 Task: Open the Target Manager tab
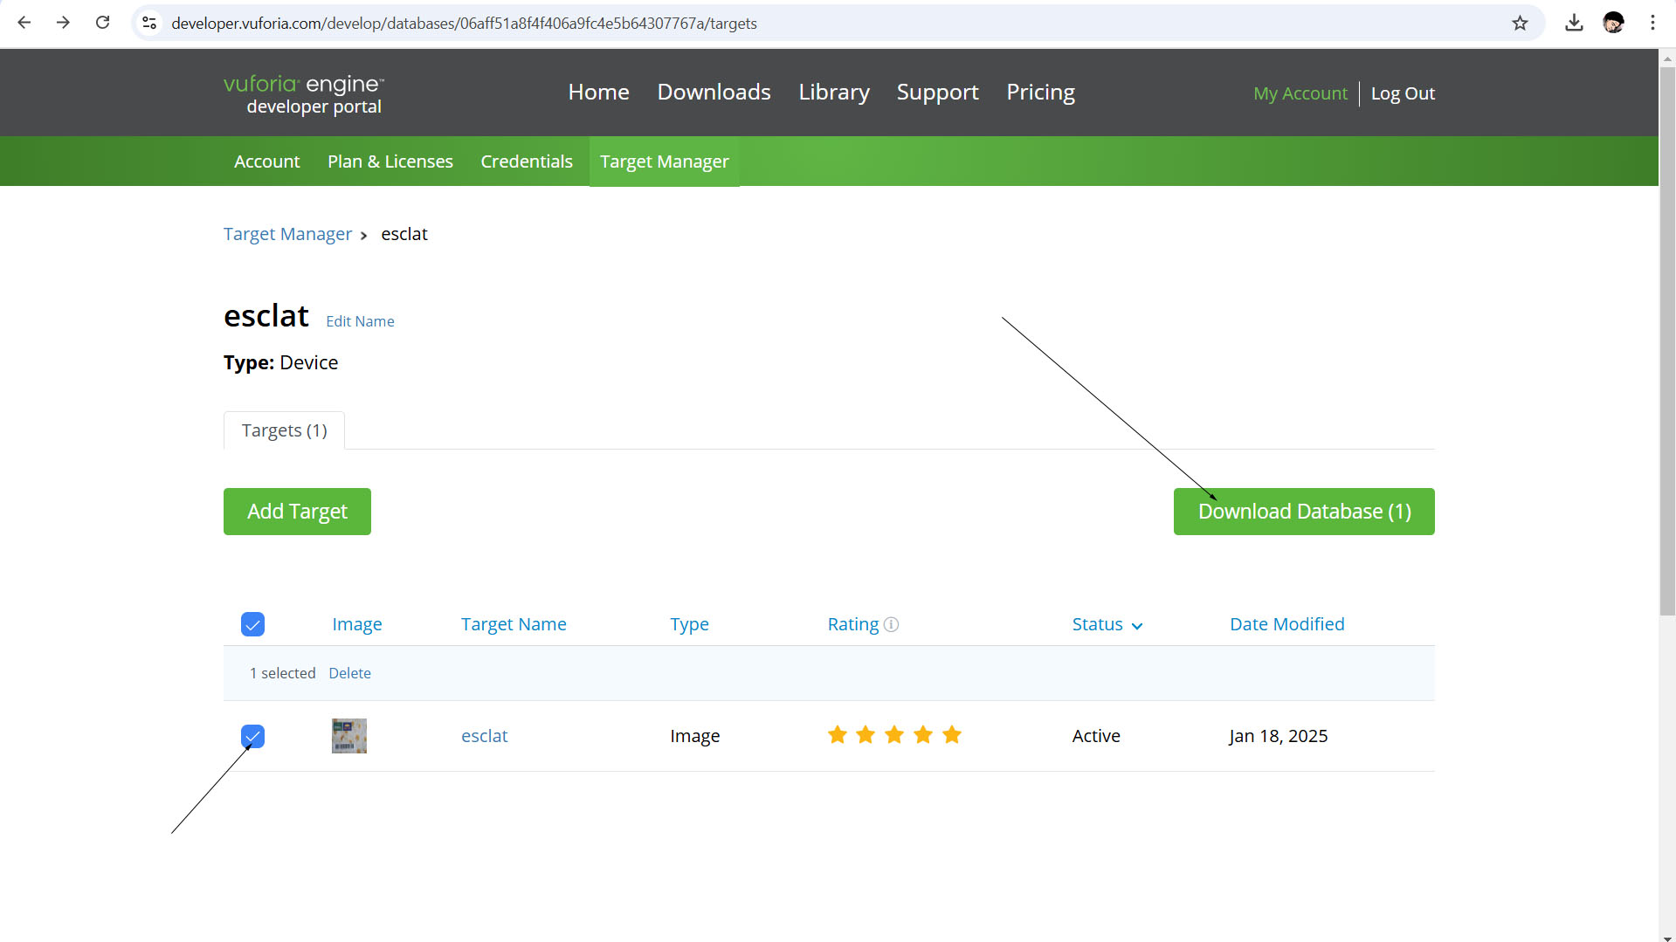coord(664,162)
